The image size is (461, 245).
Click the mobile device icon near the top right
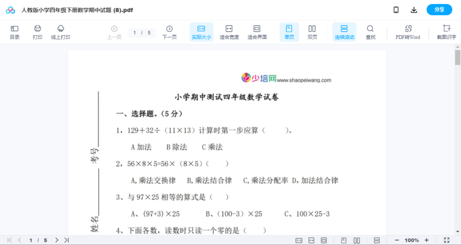(396, 10)
